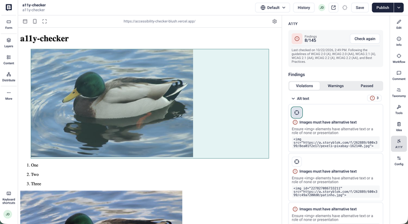Click the Storyblok logo icon
The height and width of the screenshot is (224, 408).
tap(8, 7)
